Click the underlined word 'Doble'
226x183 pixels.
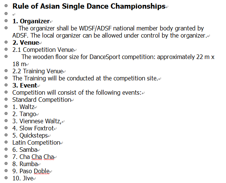(x=42, y=171)
